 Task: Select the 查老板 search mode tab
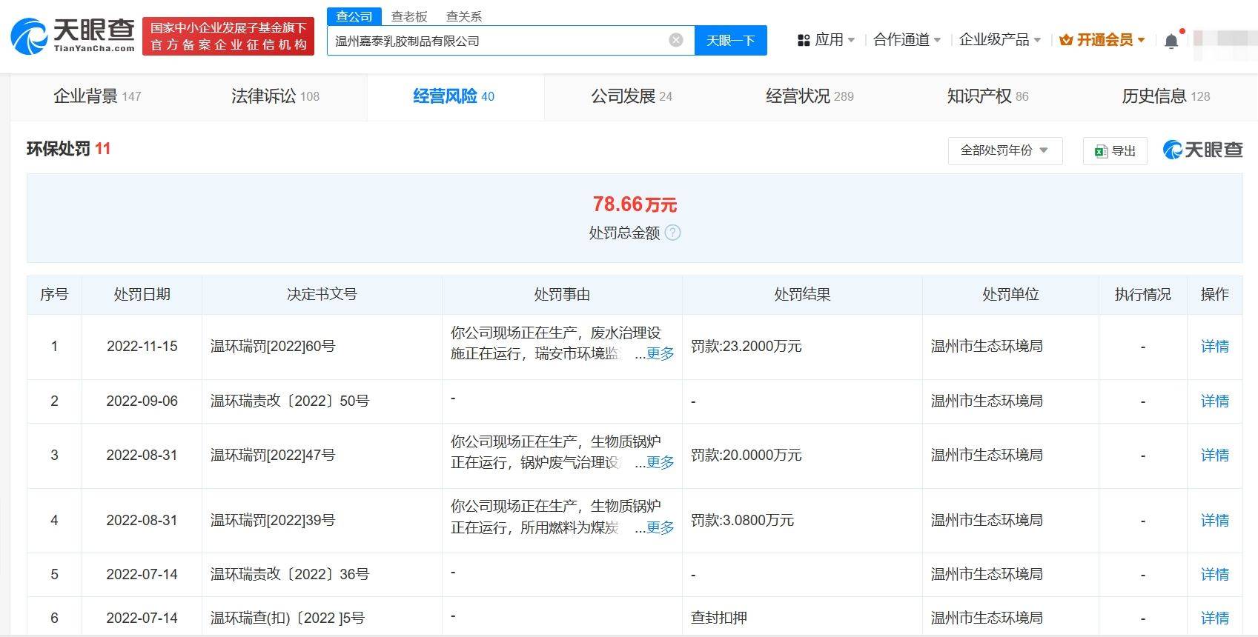[x=409, y=16]
